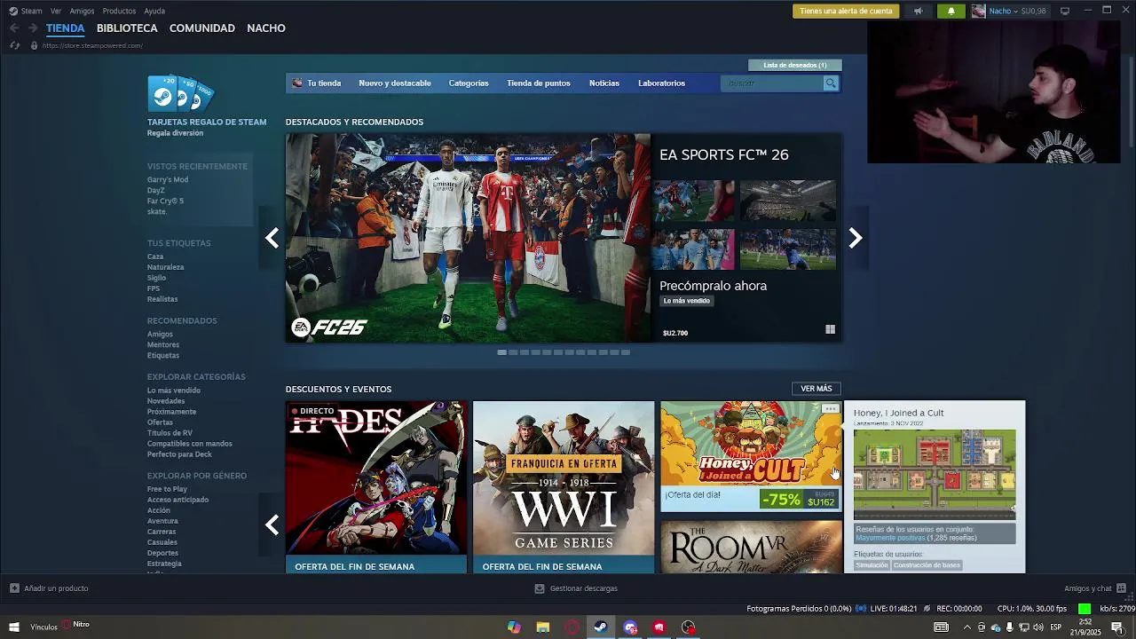The height and width of the screenshot is (639, 1136).
Task: Open Windows Start menu
Action: click(x=14, y=627)
